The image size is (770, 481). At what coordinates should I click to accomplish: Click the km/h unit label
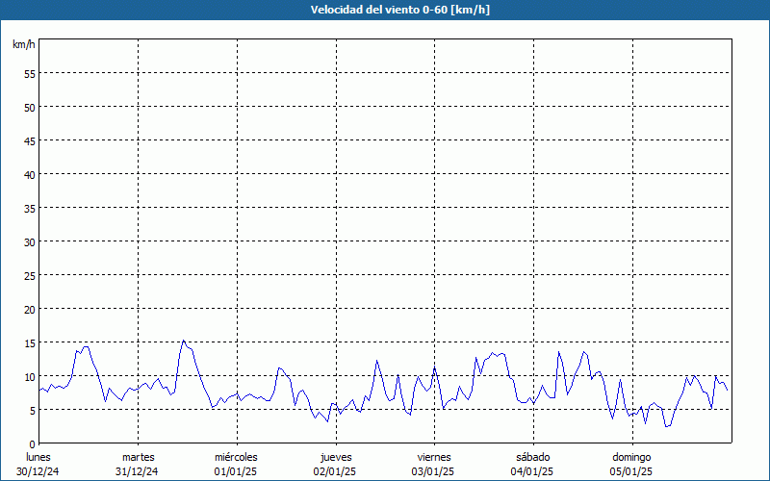point(23,44)
